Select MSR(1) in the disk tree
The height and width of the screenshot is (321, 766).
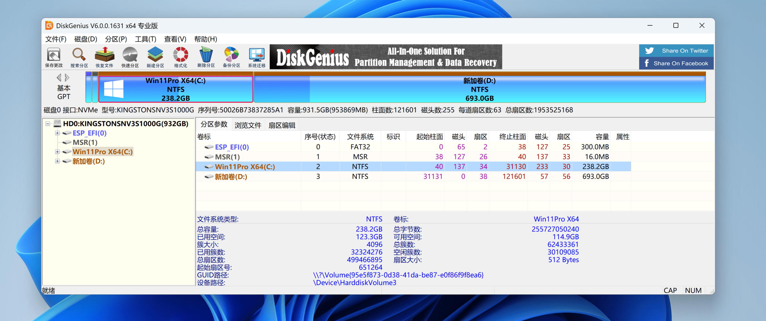pos(85,142)
